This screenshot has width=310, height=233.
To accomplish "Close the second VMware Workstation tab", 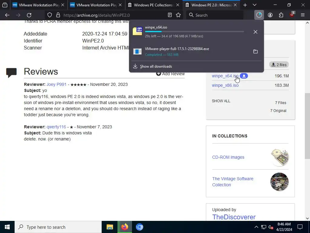I will coord(120,5).
